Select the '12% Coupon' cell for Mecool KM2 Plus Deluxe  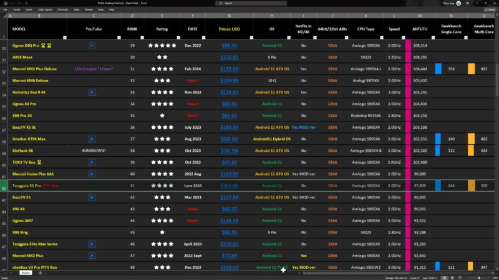[94, 69]
